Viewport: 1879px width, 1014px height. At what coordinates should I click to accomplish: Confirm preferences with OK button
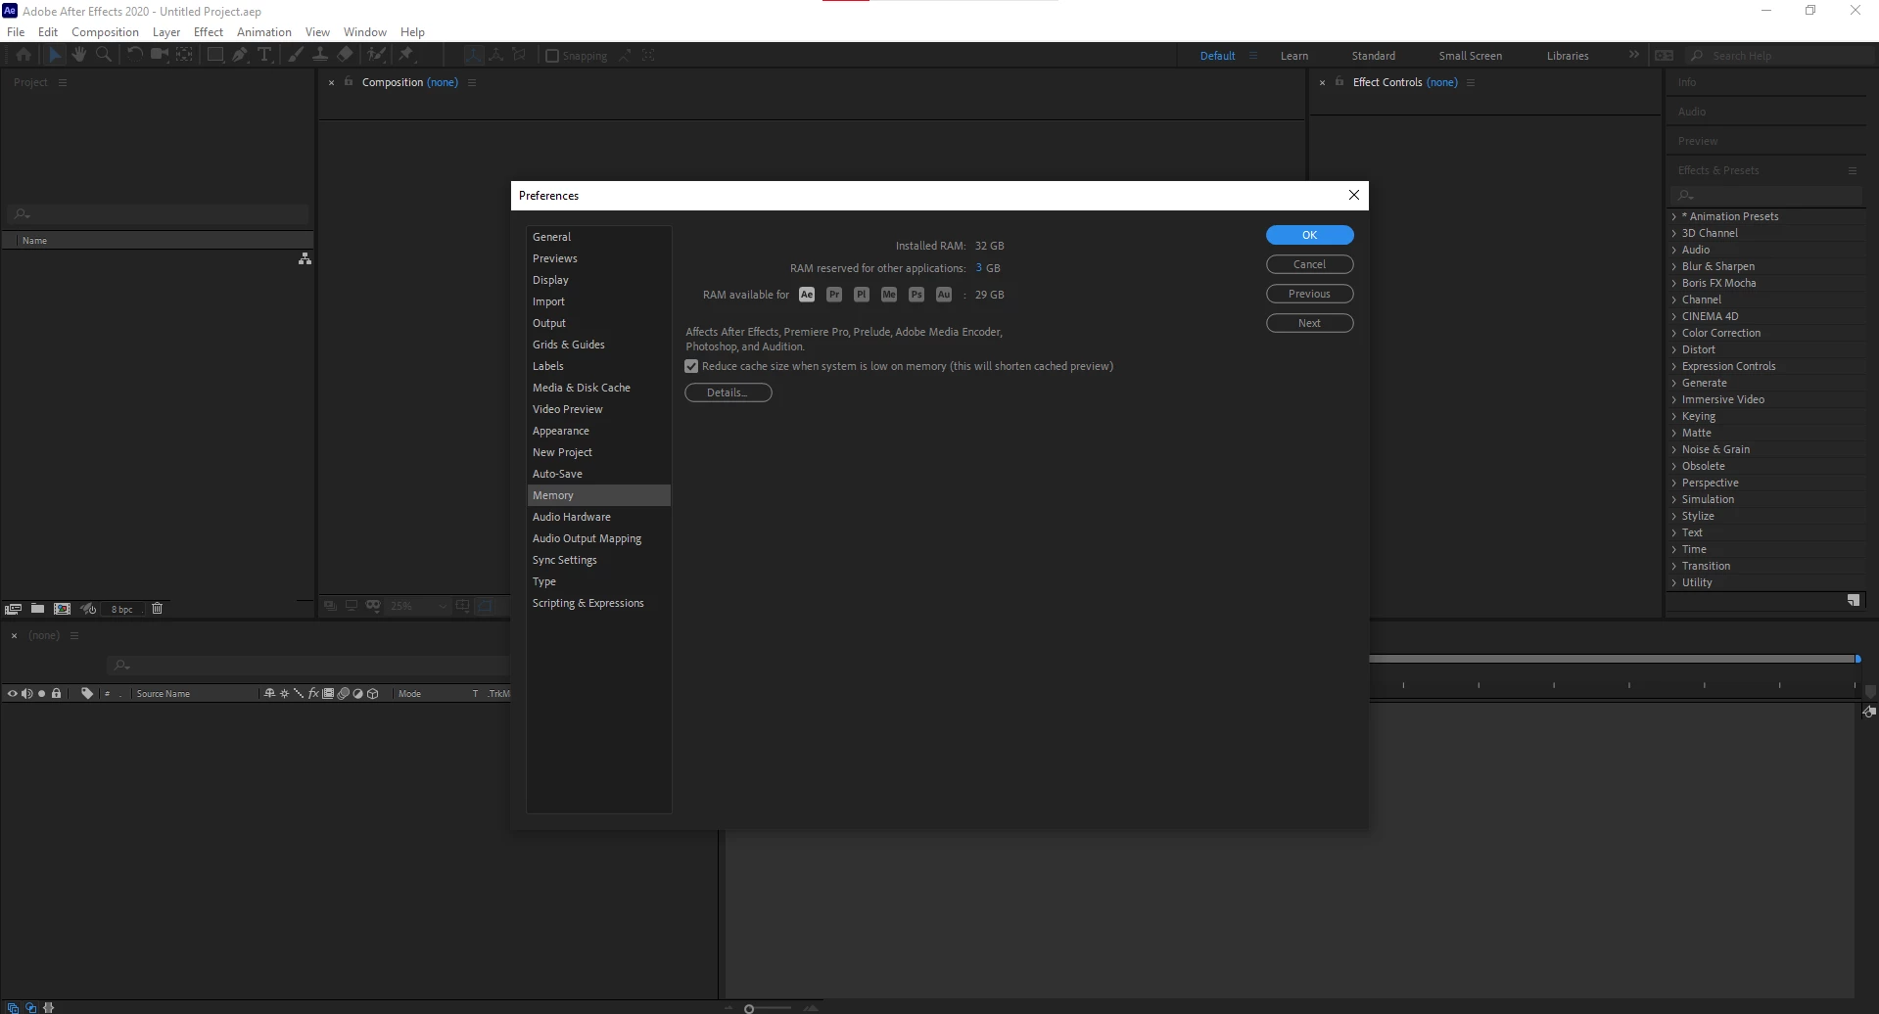point(1309,235)
